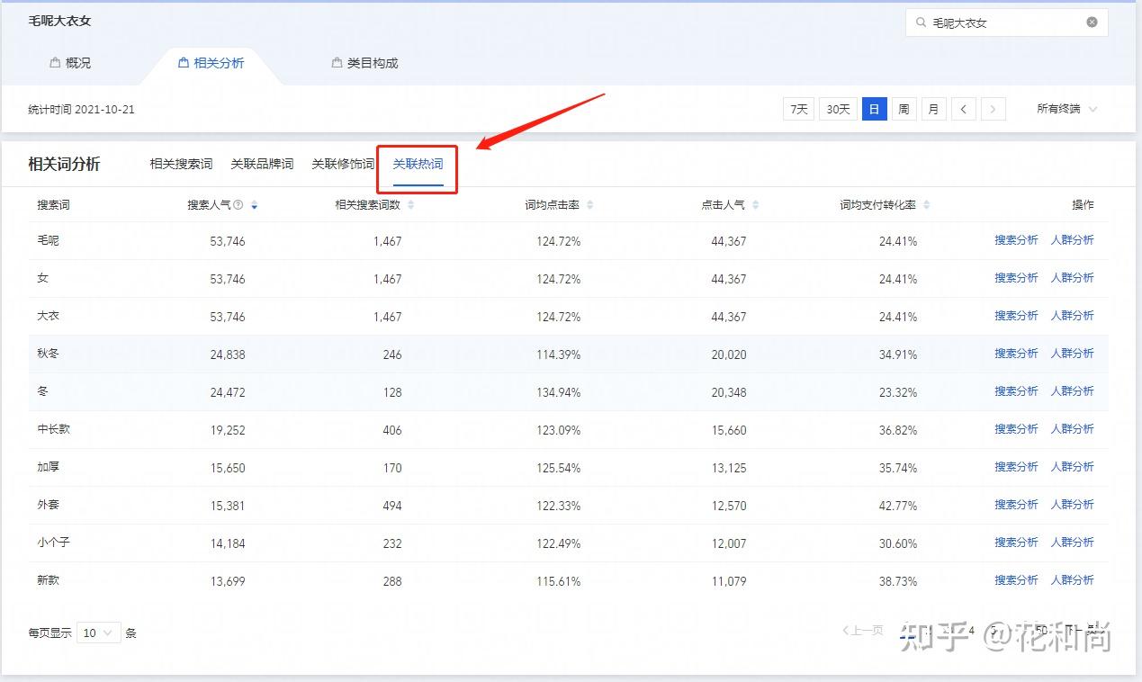The height and width of the screenshot is (682, 1142).
Task: Open 人群分析 for the 中长款 row
Action: 1073,429
